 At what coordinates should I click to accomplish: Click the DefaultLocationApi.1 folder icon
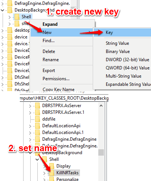(37, 132)
